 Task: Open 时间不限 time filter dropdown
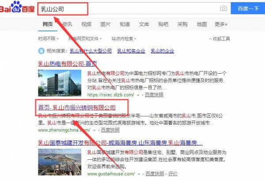pyautogui.click(x=48, y=39)
